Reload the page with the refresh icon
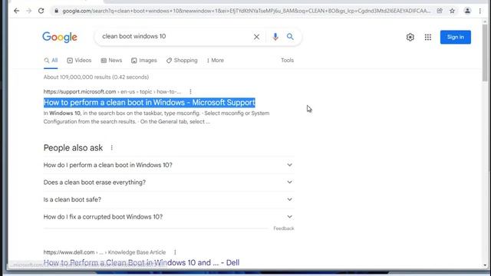Screen dimensions: 491x276 41,11
